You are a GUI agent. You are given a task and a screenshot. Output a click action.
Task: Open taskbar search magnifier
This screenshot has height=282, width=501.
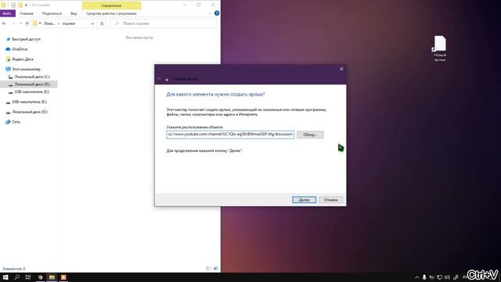tap(17, 277)
